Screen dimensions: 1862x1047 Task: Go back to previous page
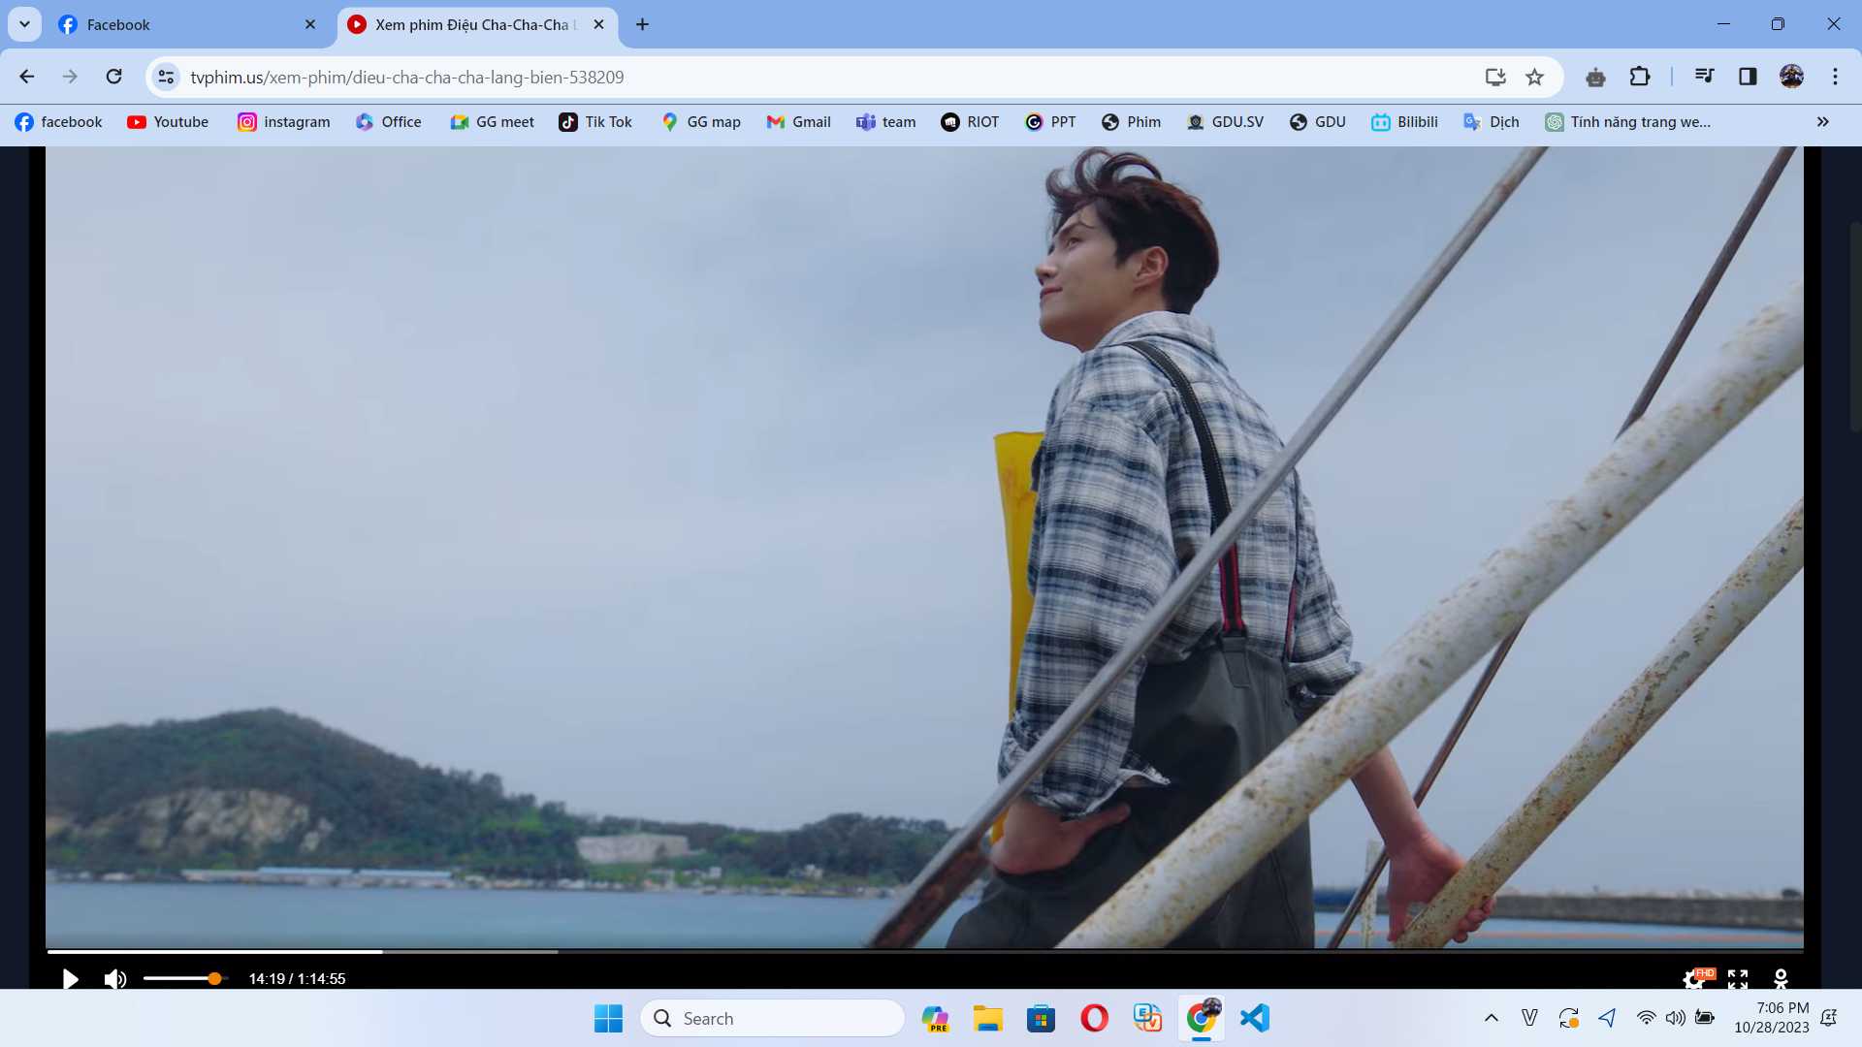pos(27,77)
